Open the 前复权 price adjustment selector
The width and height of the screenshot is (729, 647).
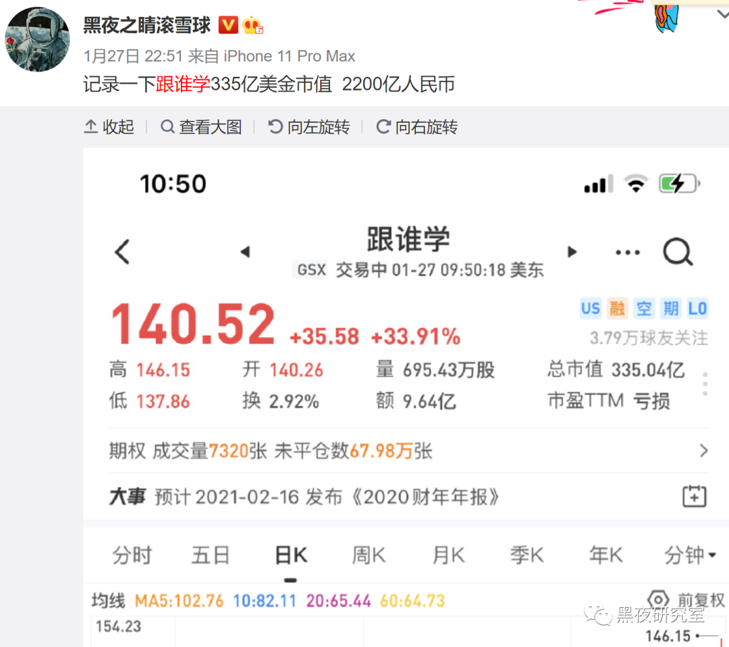pos(701,600)
